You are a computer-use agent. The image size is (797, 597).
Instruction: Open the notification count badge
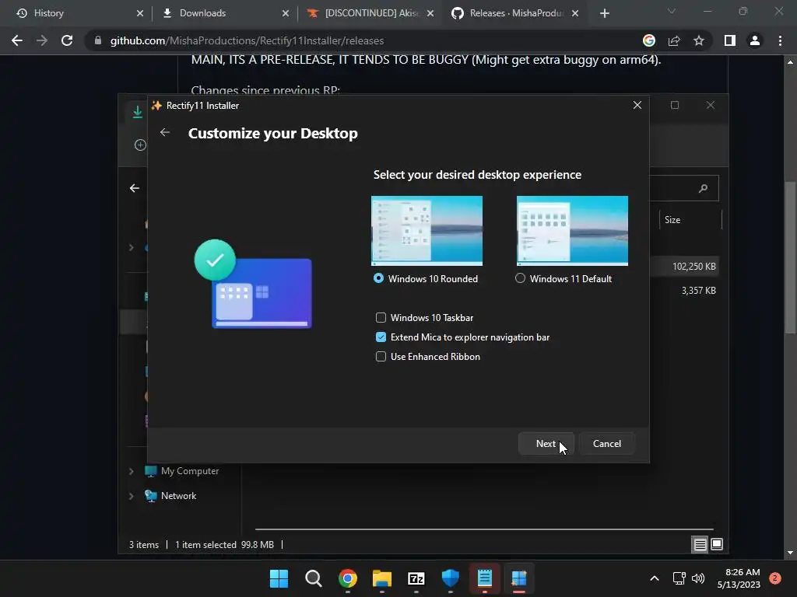click(x=775, y=578)
